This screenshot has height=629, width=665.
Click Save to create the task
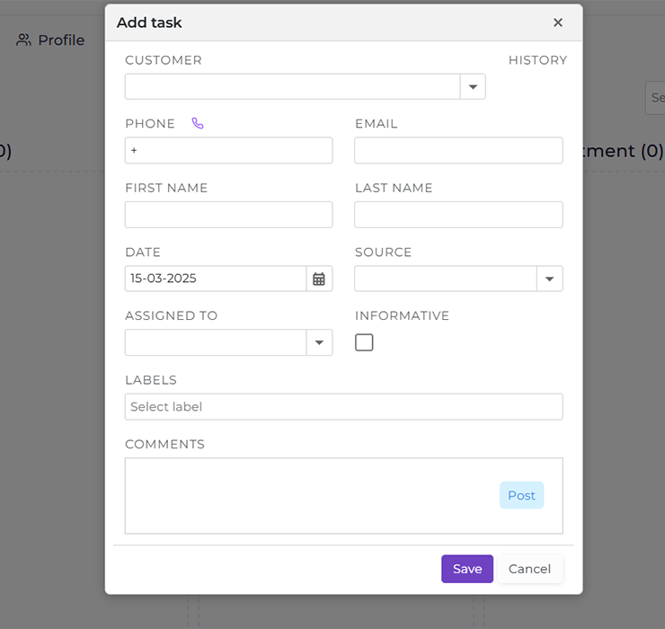[x=467, y=569]
